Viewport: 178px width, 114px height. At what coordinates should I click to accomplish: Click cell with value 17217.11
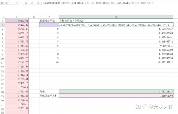click(x=17, y=75)
